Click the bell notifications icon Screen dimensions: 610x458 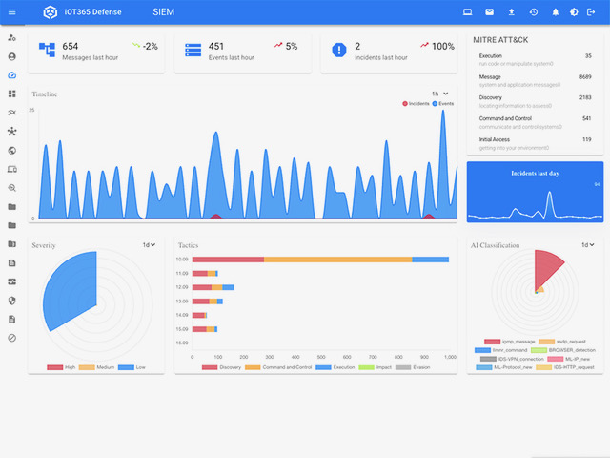click(556, 12)
